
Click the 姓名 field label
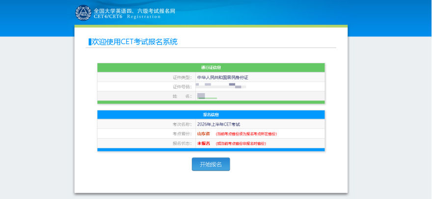(182, 96)
